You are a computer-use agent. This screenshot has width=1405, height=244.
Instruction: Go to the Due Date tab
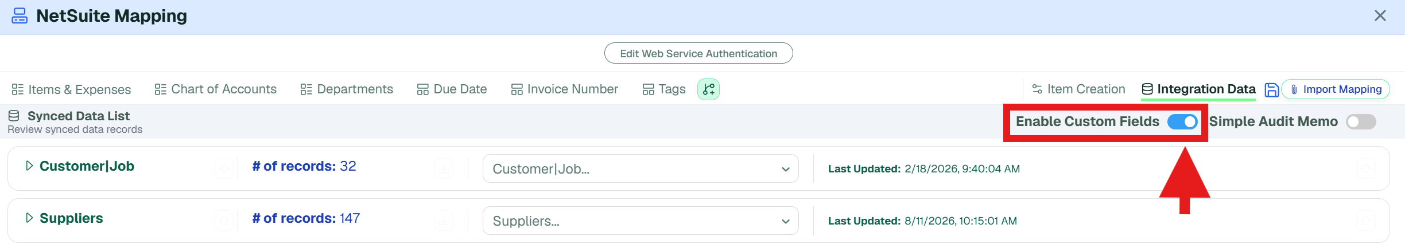[452, 89]
